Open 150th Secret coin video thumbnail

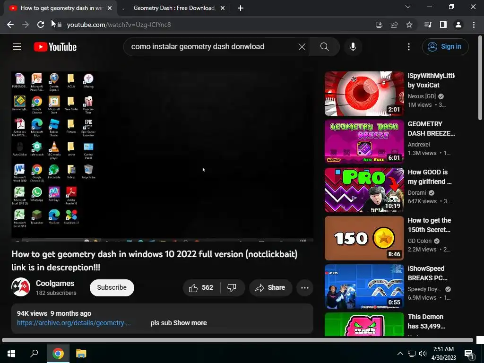click(364, 238)
